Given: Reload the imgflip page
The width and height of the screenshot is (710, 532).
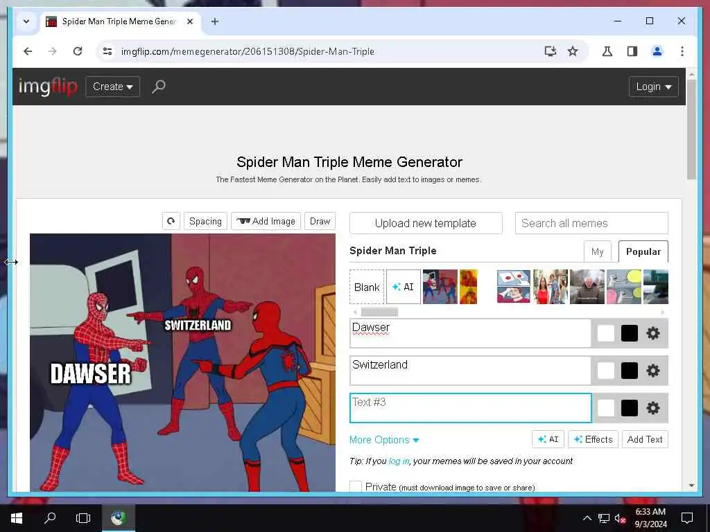Looking at the screenshot, I should [78, 51].
